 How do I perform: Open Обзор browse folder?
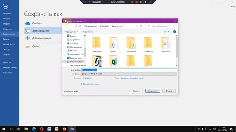[x=36, y=47]
